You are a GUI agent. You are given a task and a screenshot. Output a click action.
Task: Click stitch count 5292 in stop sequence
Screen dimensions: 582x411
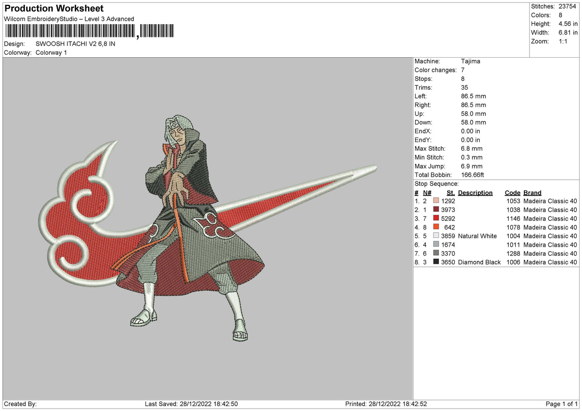[x=448, y=219]
